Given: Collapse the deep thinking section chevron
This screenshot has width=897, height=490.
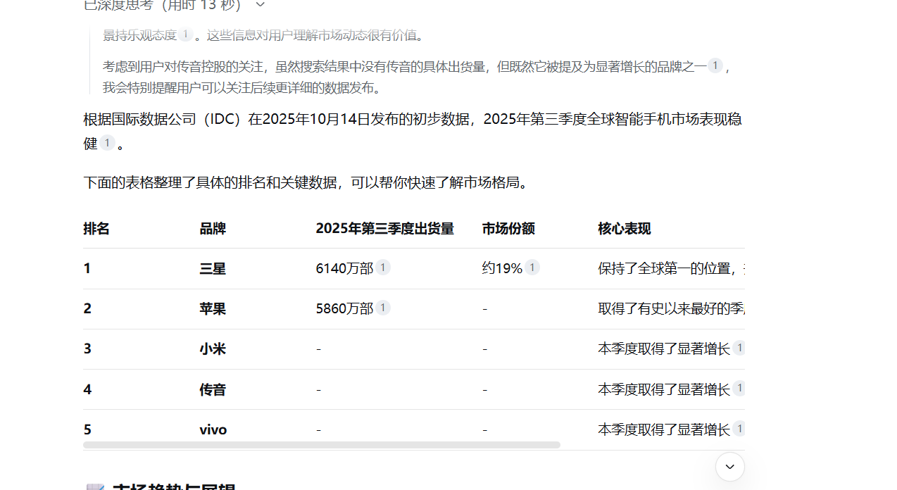Looking at the screenshot, I should [261, 5].
